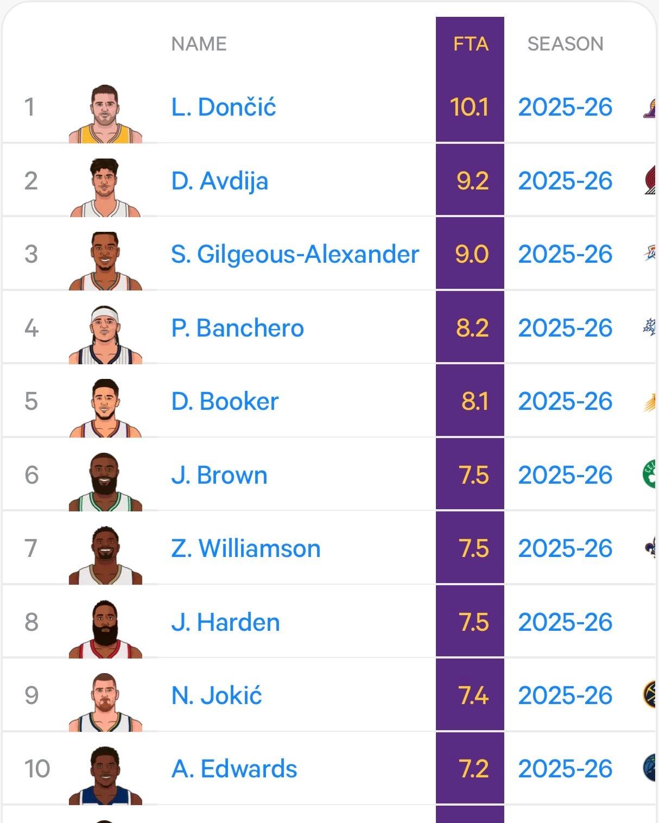
Task: Click J. Harden's player avatar
Action: (x=105, y=629)
